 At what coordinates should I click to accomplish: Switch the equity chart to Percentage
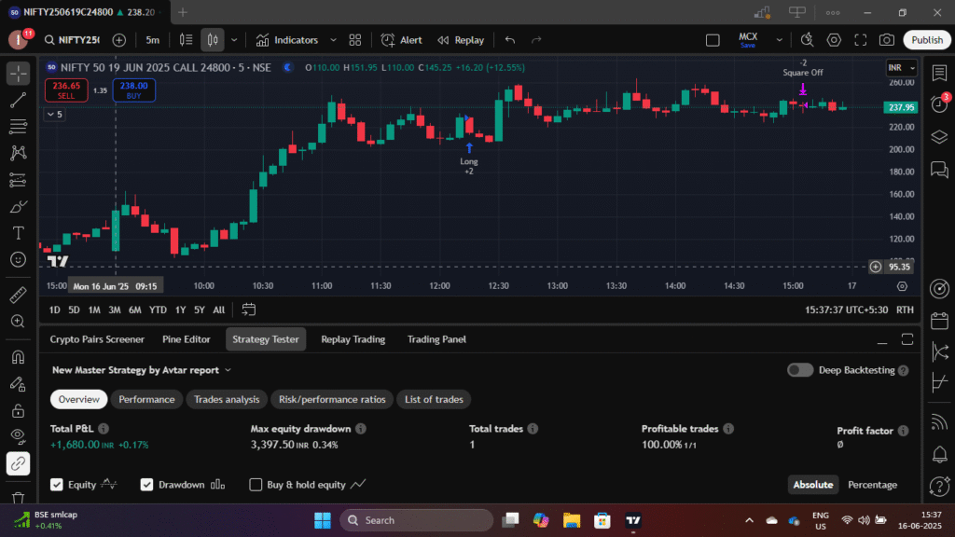pos(872,485)
